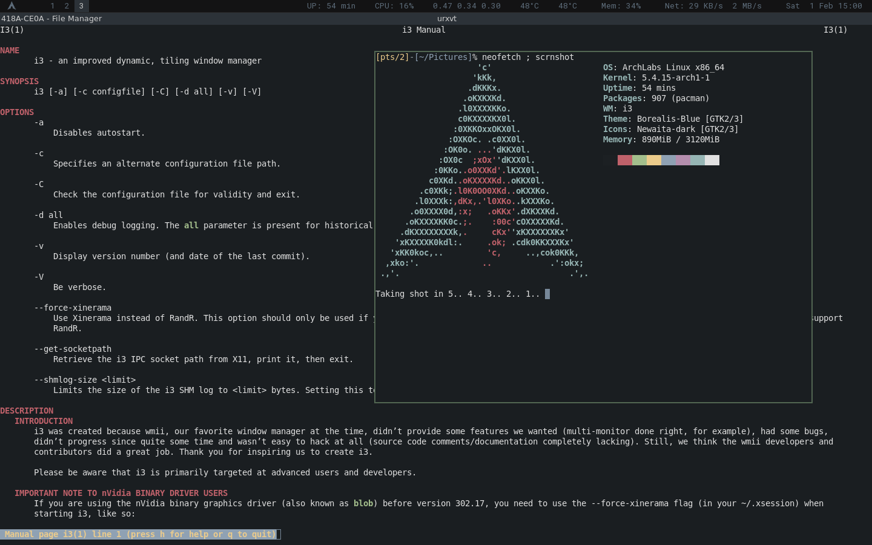Click the highlighted word 'blob'

coord(363,503)
